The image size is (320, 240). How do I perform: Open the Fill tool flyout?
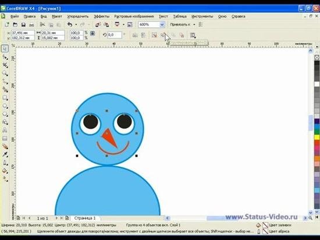tap(5, 171)
